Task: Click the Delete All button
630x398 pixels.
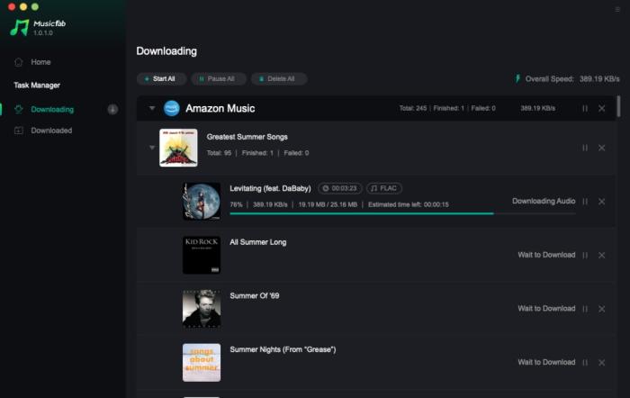Action: pyautogui.click(x=279, y=79)
